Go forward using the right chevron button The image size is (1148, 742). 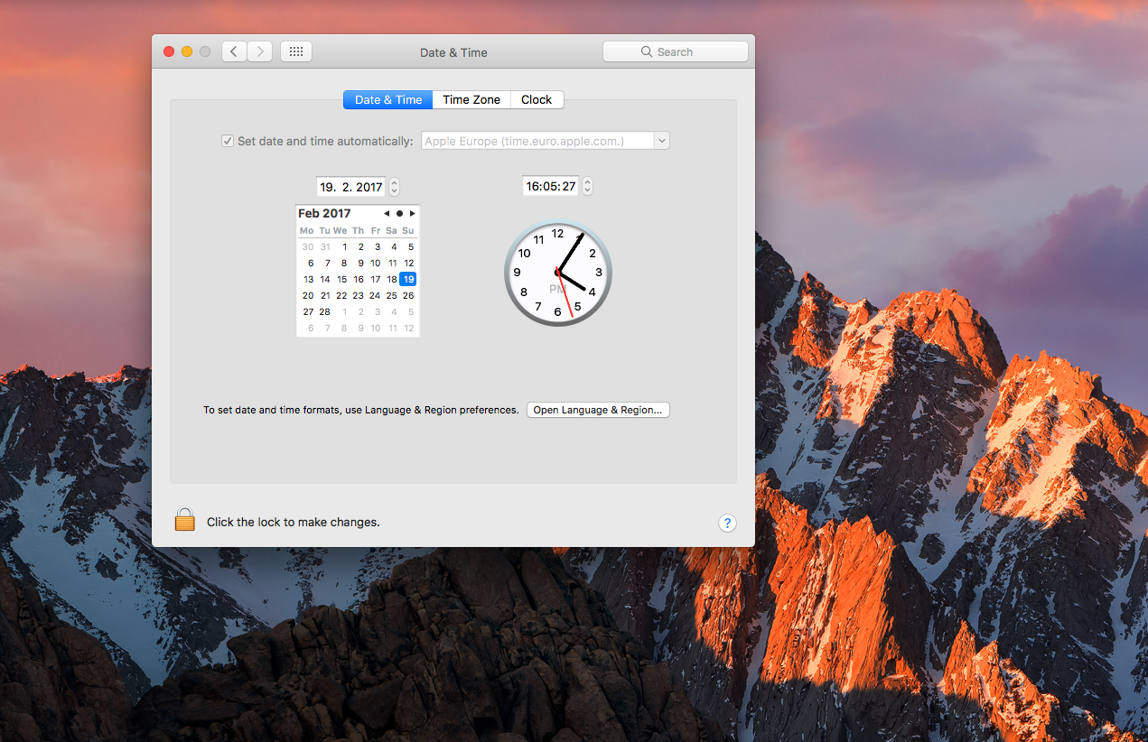[x=260, y=51]
